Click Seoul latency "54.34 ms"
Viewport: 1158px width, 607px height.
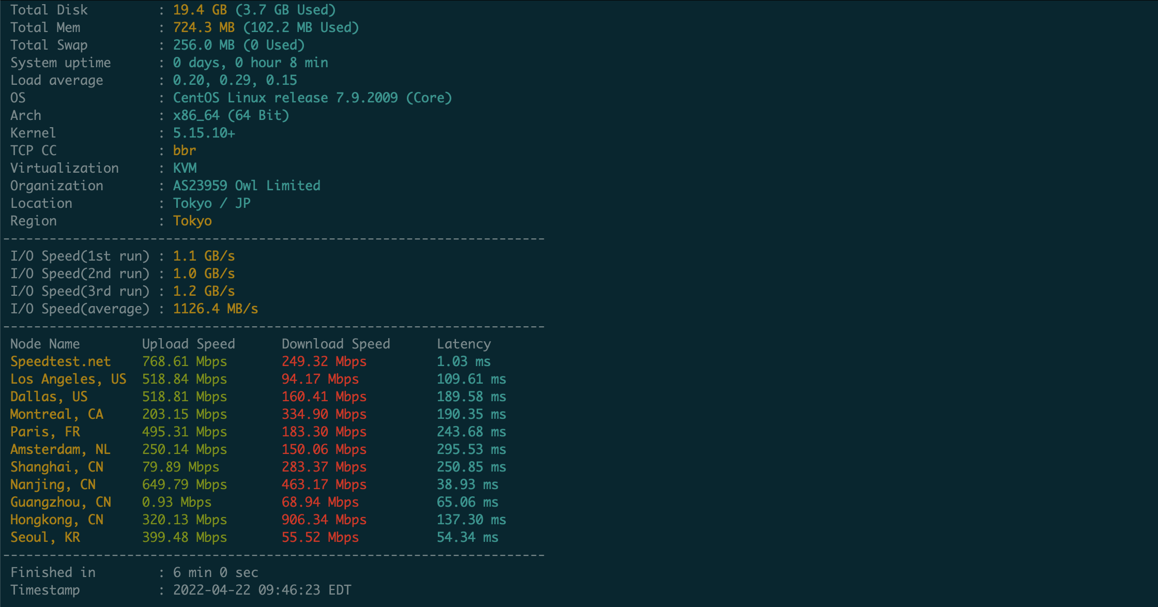(467, 537)
